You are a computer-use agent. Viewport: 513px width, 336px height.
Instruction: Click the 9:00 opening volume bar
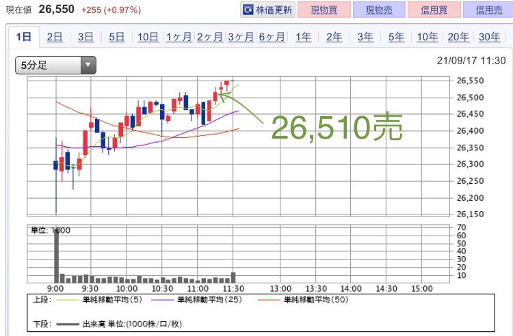point(56,255)
